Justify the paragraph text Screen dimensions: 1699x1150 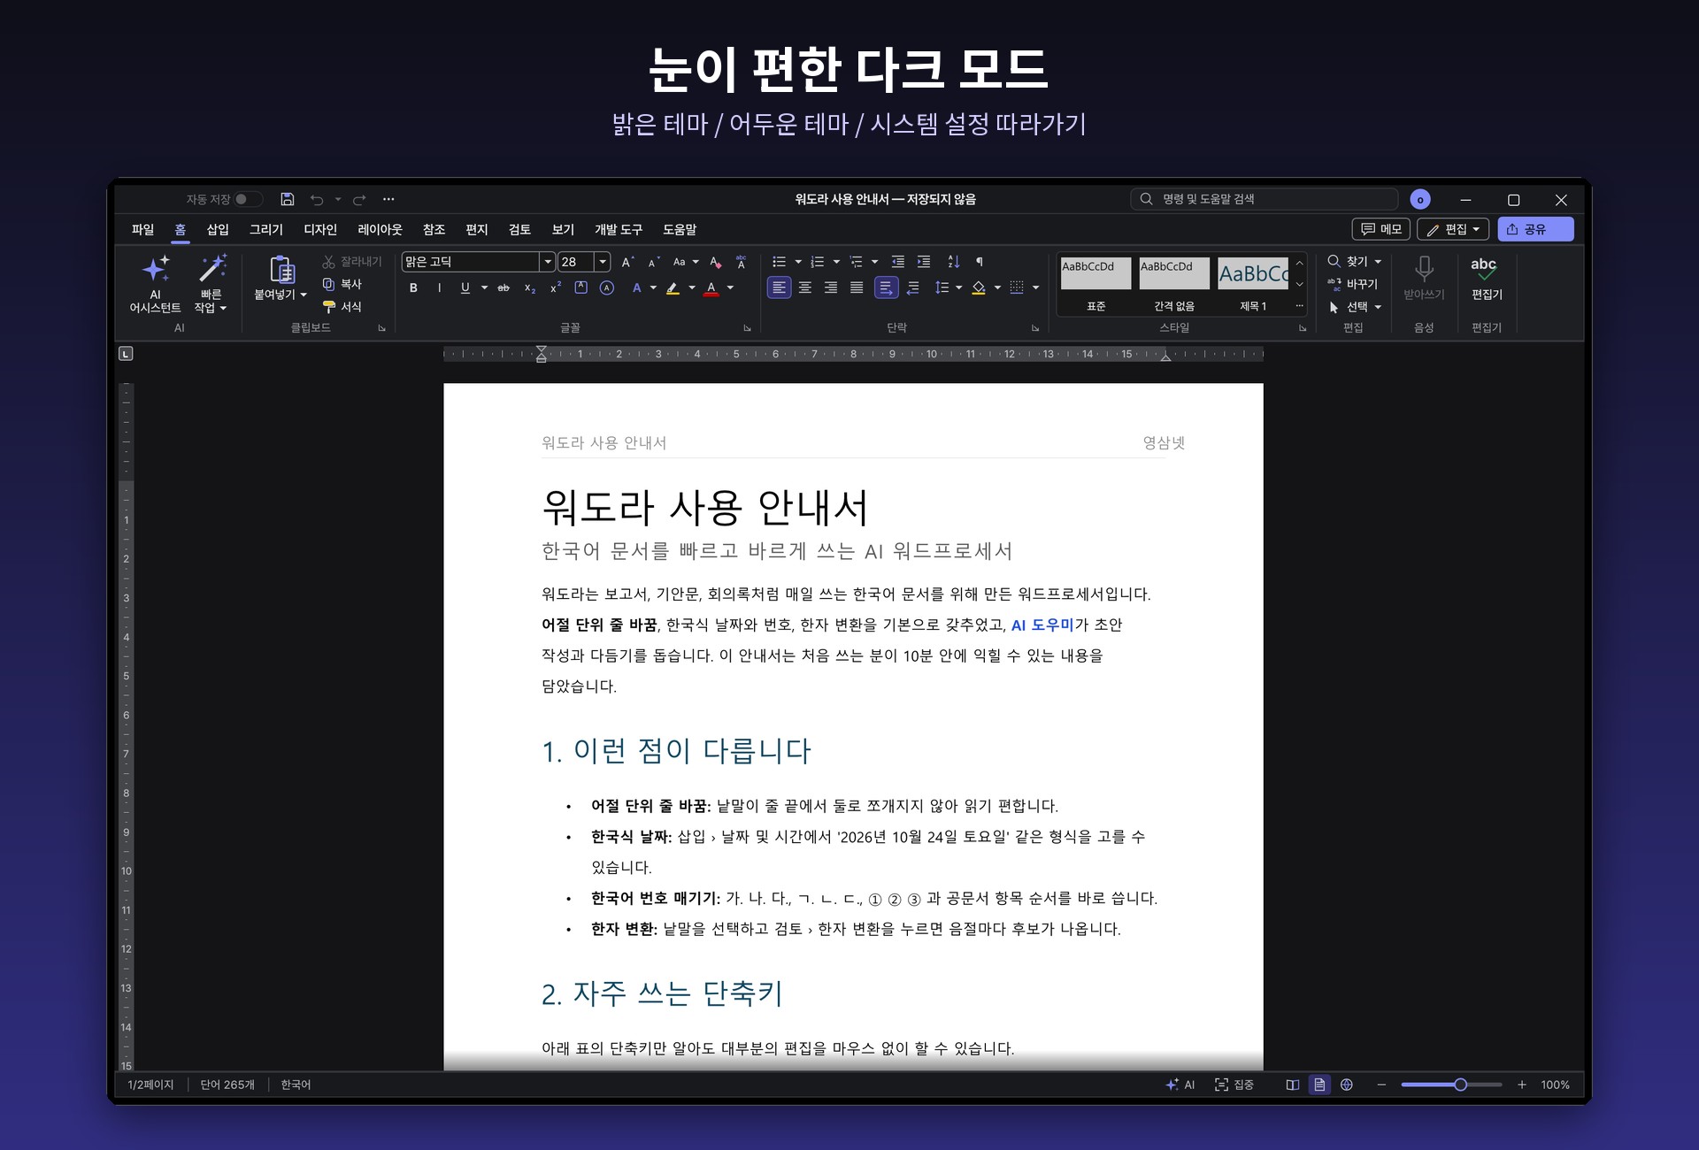click(x=857, y=287)
